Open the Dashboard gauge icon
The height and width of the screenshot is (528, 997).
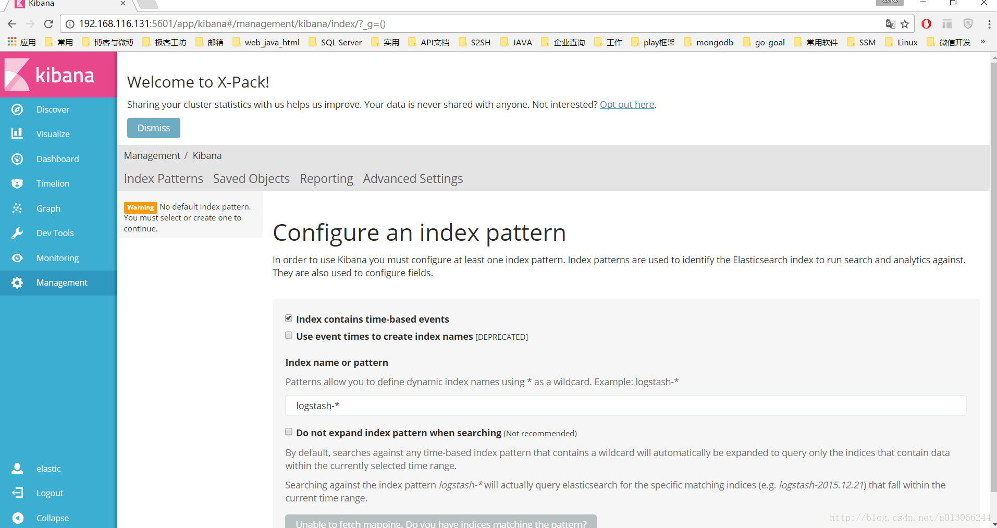point(17,159)
